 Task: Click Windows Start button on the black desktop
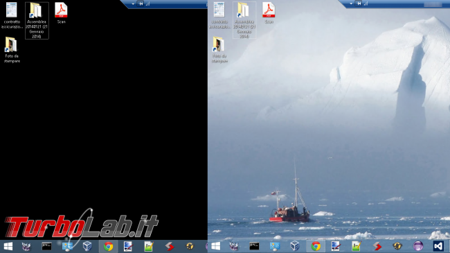pos(8,246)
